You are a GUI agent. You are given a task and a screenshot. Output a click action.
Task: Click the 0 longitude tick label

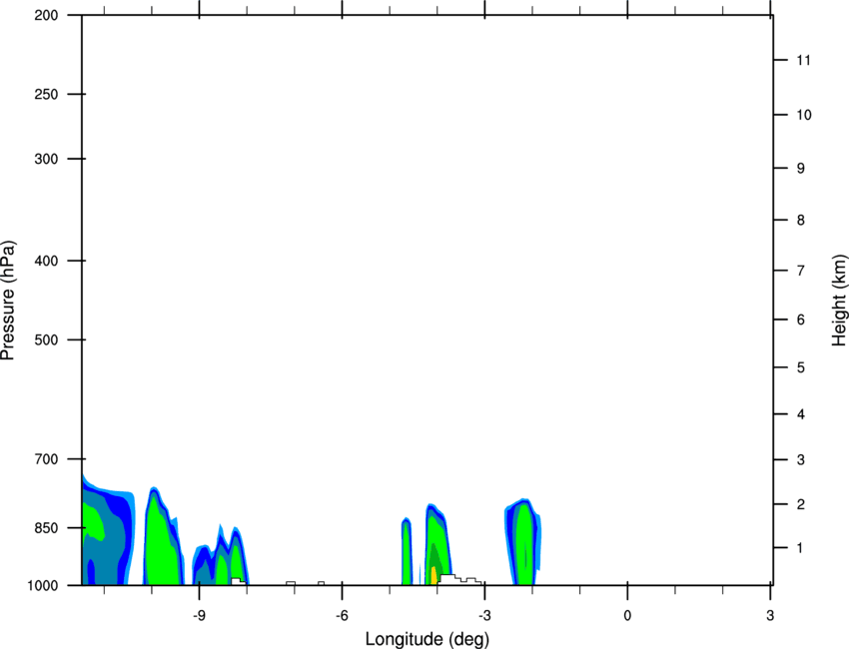(627, 616)
